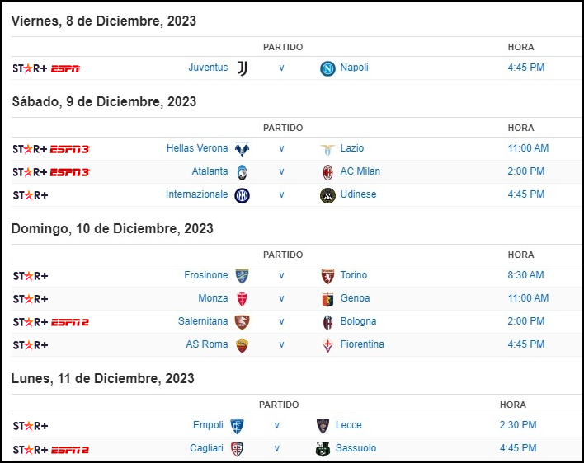
Task: Click the Napoli team logo
Action: (327, 68)
